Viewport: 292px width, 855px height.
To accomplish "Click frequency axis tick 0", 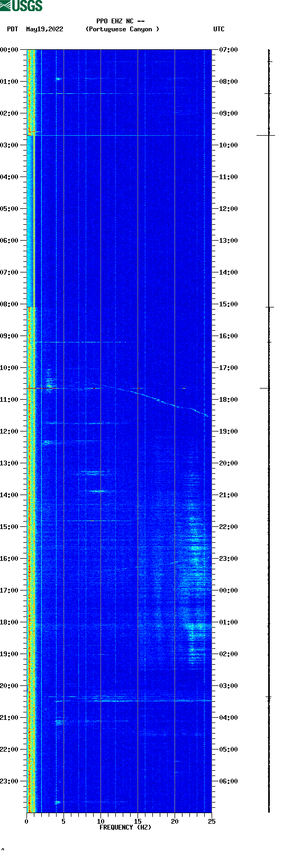I will click(26, 822).
